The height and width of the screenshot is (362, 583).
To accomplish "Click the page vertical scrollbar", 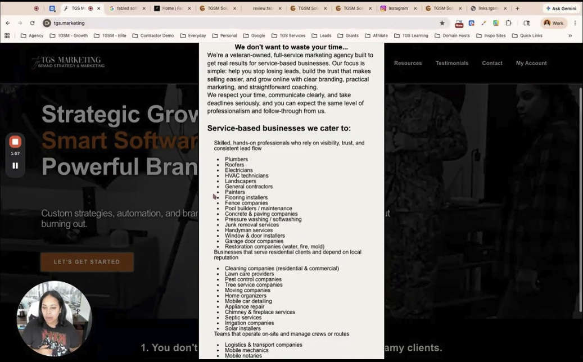I will 580,199.
